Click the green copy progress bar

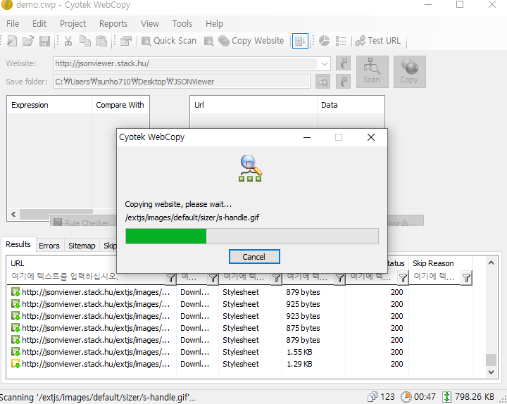(166, 236)
